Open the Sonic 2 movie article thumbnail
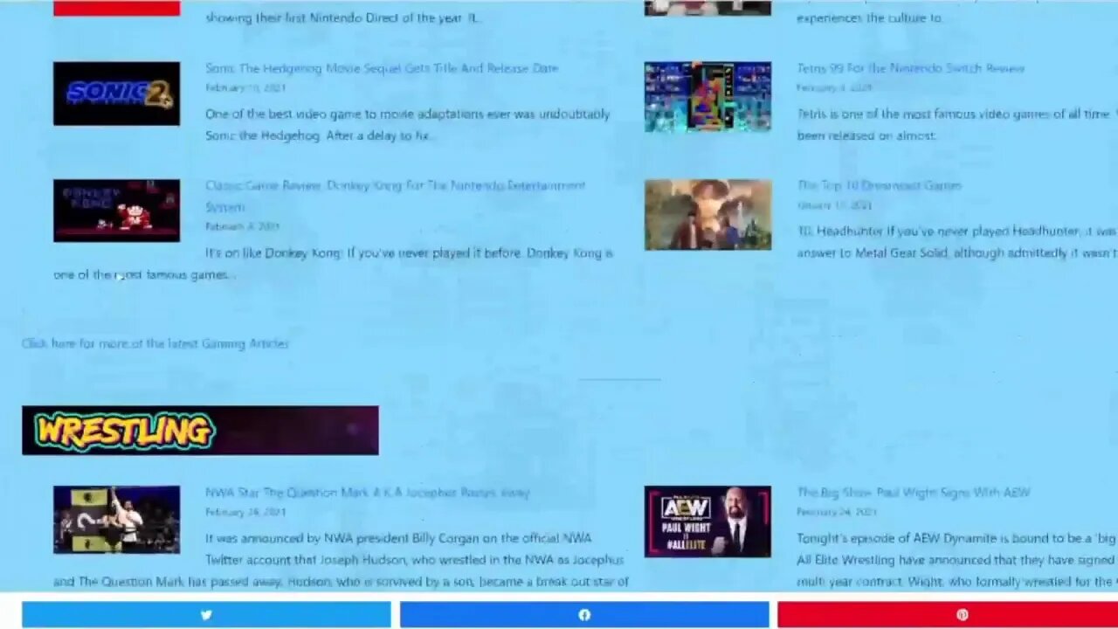The width and height of the screenshot is (1118, 629). pyautogui.click(x=116, y=93)
